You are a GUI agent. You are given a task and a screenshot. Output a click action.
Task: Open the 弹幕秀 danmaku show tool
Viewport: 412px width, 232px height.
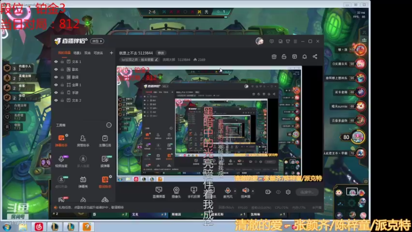83,182
